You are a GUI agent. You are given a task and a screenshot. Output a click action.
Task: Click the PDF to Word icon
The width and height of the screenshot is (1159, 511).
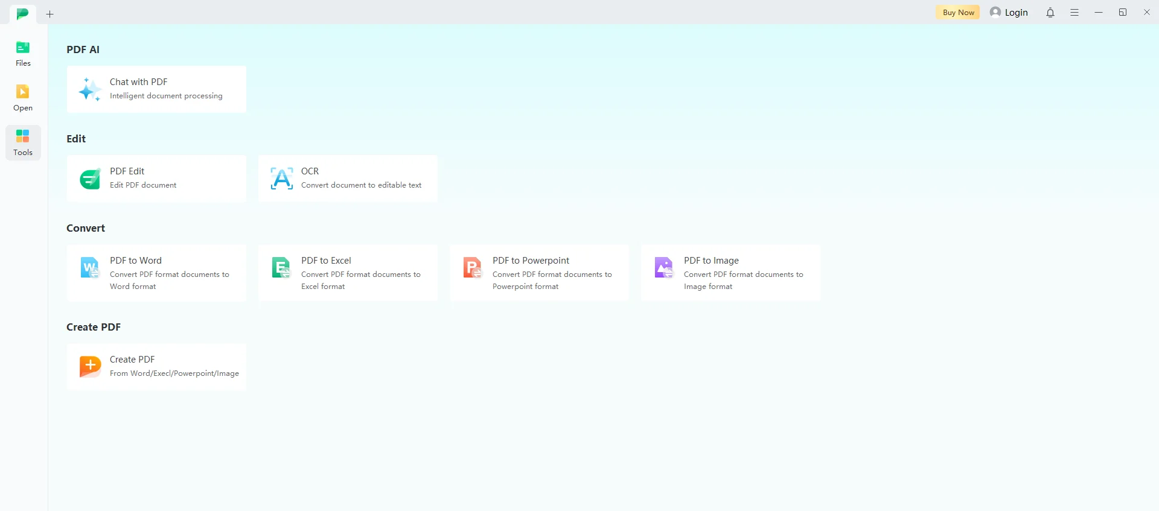pyautogui.click(x=90, y=267)
